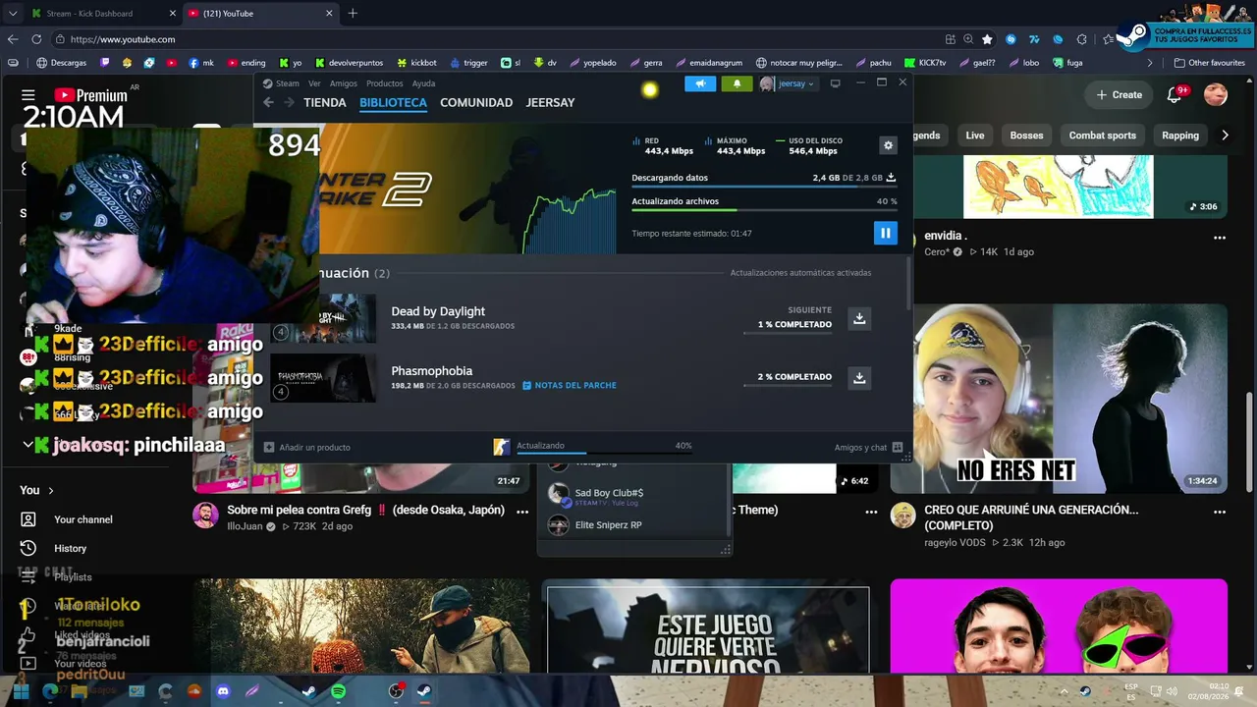The height and width of the screenshot is (707, 1257).
Task: Open the 'kickbot' bookmark
Action: (x=416, y=63)
